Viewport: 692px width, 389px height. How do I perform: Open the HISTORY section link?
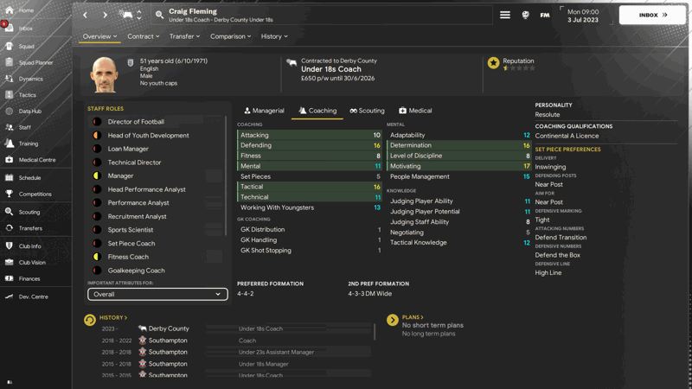[113, 317]
